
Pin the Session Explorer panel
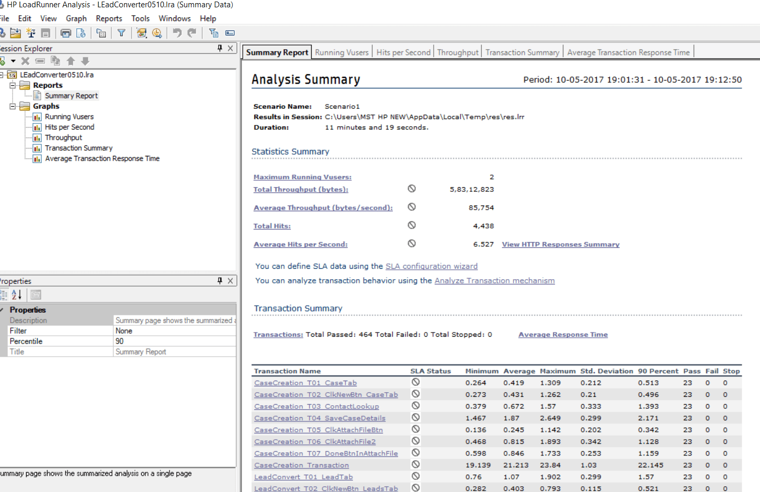pyautogui.click(x=220, y=48)
